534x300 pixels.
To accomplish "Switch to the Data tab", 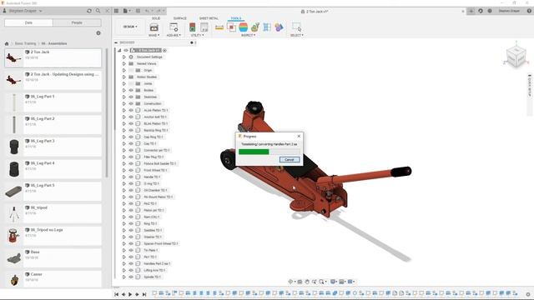I will point(28,22).
